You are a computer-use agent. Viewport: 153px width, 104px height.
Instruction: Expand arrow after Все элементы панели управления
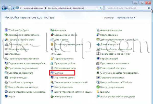point(86,8)
